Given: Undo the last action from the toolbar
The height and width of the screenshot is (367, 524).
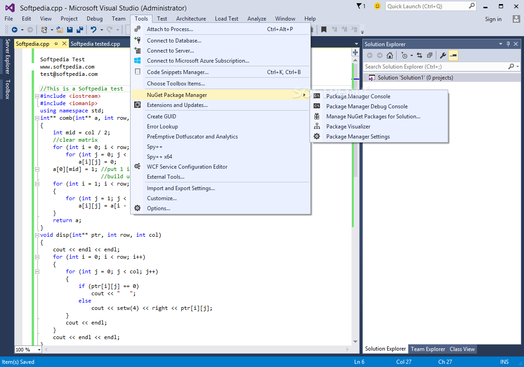Looking at the screenshot, I should pyautogui.click(x=94, y=30).
